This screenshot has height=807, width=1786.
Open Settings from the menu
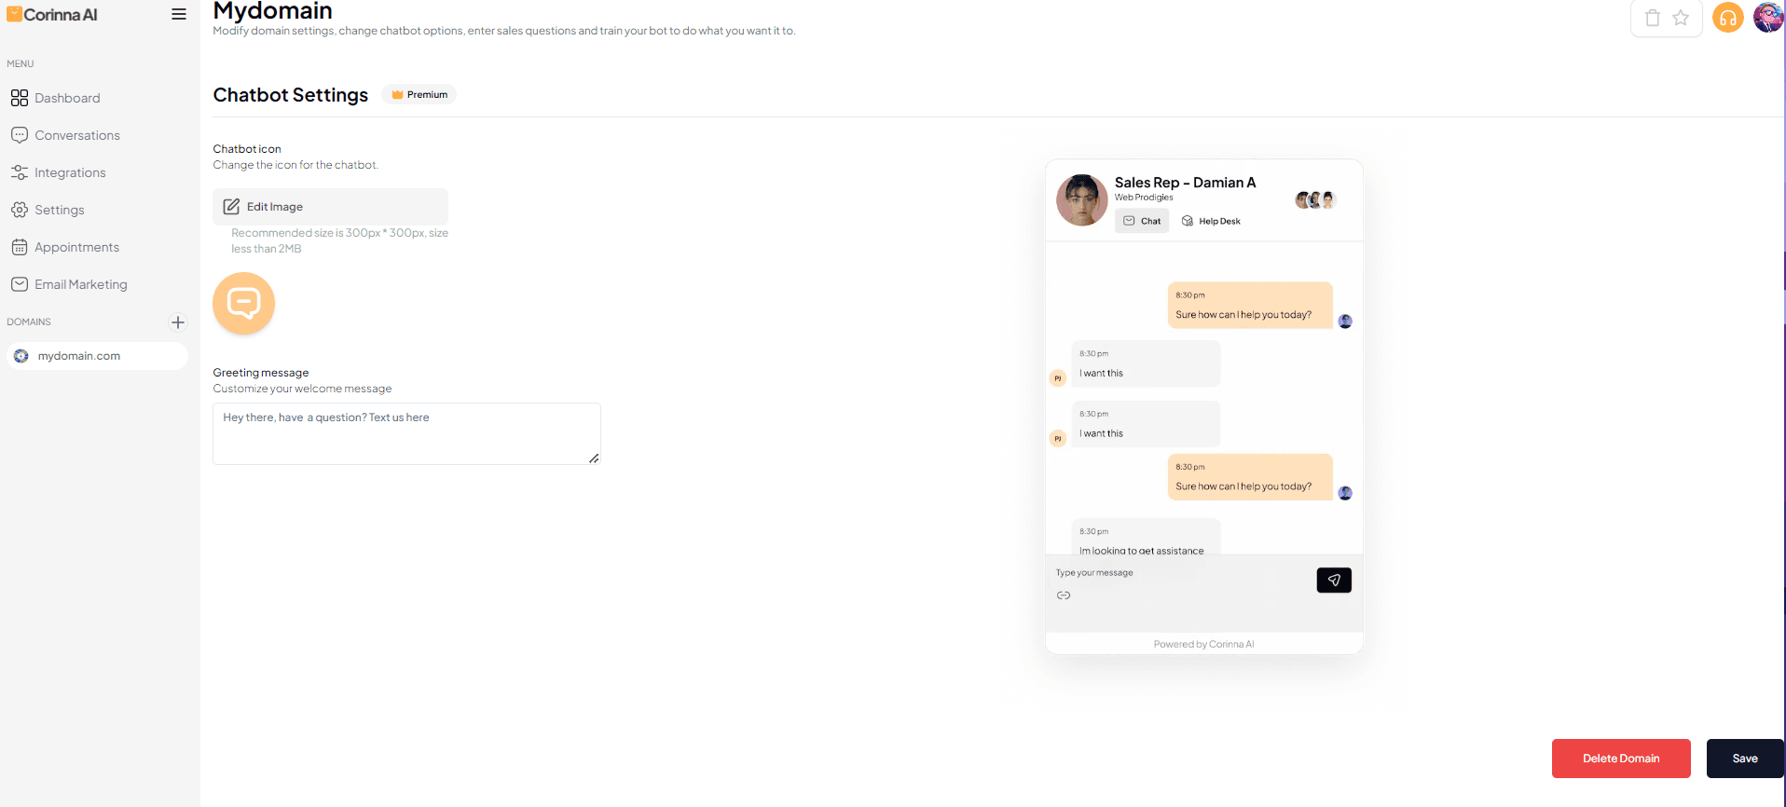click(60, 210)
